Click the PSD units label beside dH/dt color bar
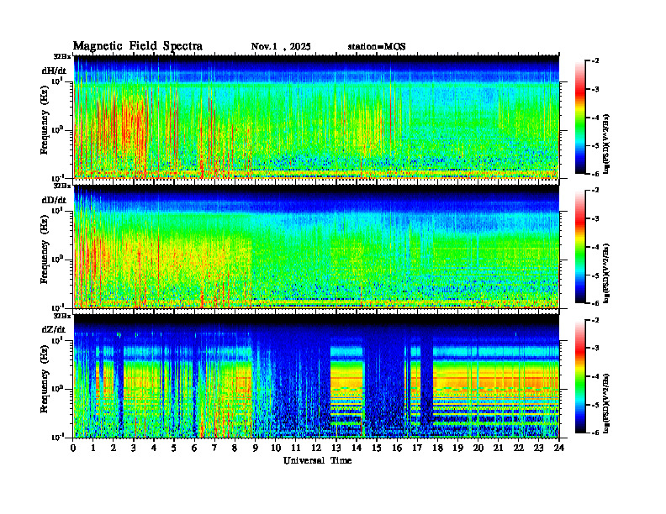666x514 pixels. pyautogui.click(x=606, y=144)
